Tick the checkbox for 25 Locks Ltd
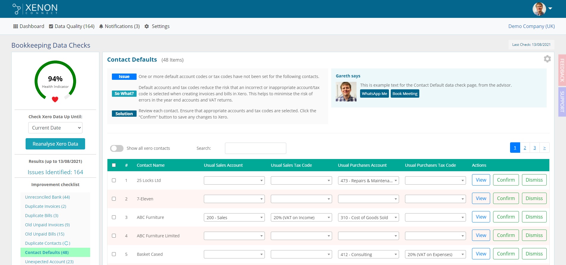 [x=114, y=180]
